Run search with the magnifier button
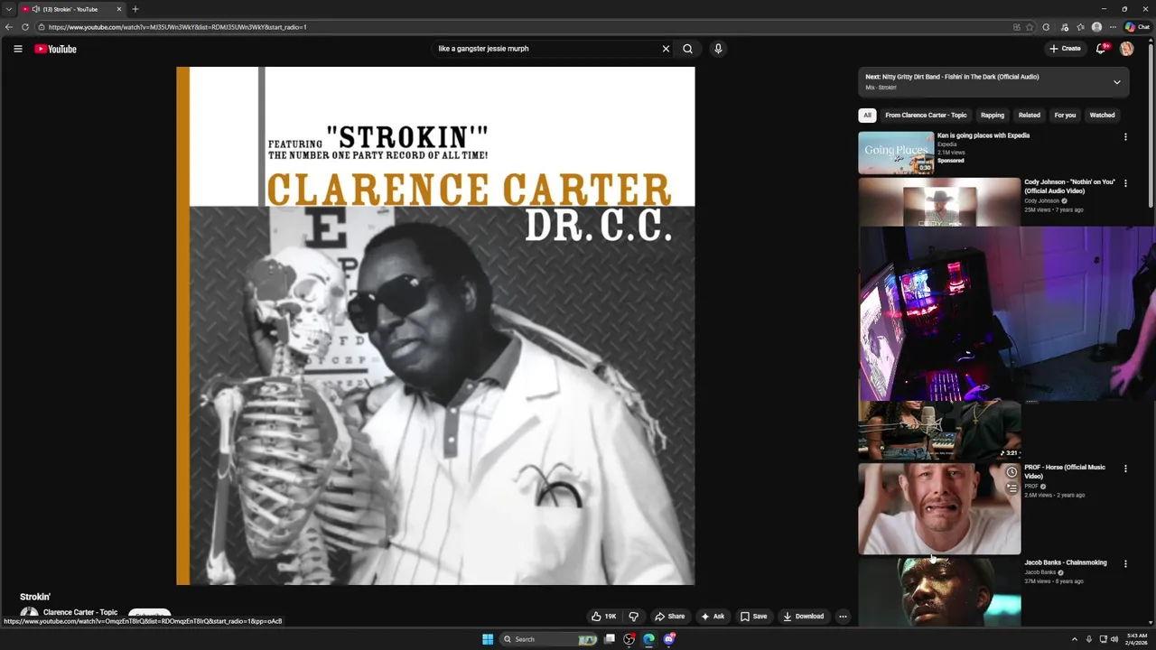The width and height of the screenshot is (1156, 650). point(687,49)
